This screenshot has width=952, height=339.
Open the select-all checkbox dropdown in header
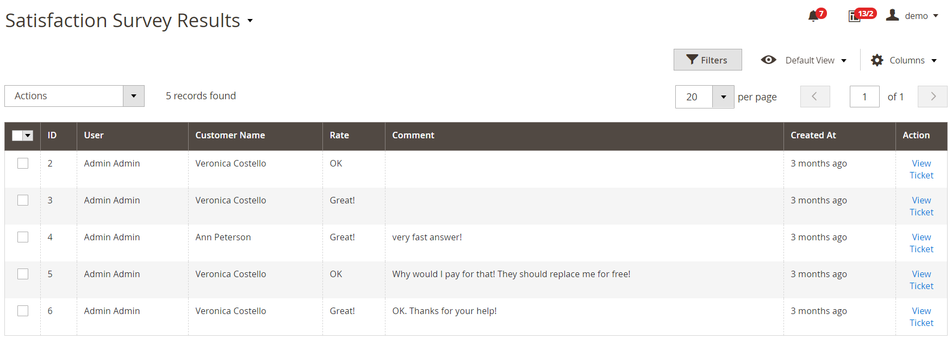point(28,136)
